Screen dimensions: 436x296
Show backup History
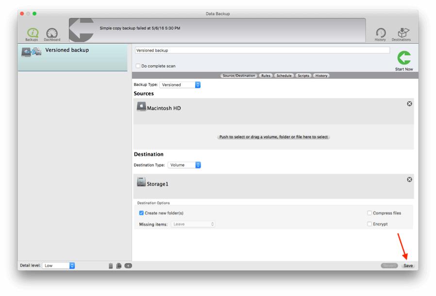click(x=380, y=31)
